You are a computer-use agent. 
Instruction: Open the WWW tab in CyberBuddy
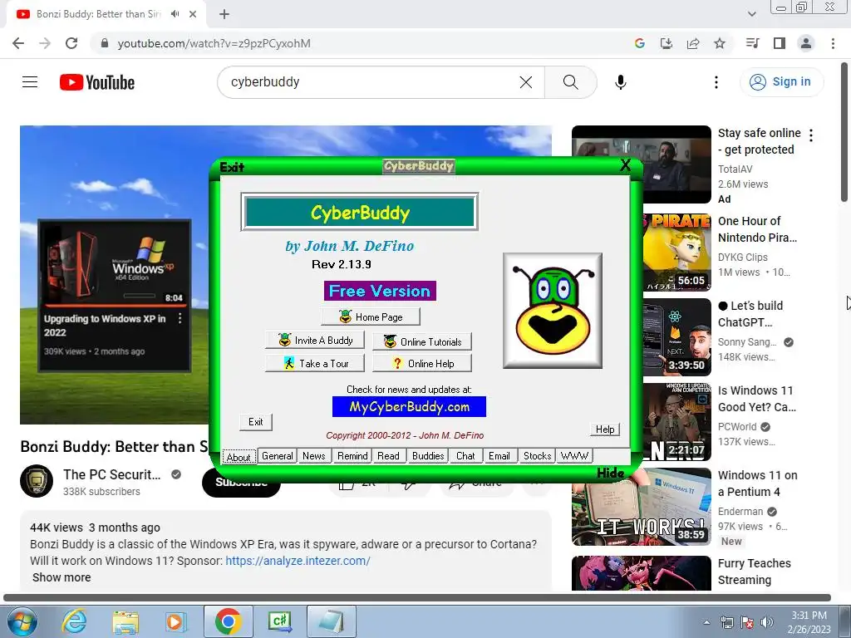(574, 456)
